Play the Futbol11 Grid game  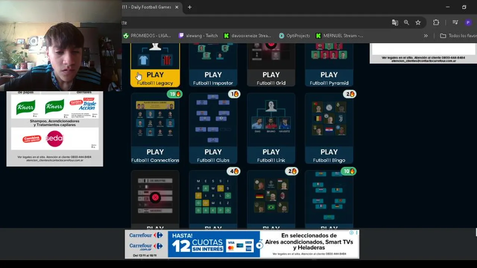pos(271,78)
